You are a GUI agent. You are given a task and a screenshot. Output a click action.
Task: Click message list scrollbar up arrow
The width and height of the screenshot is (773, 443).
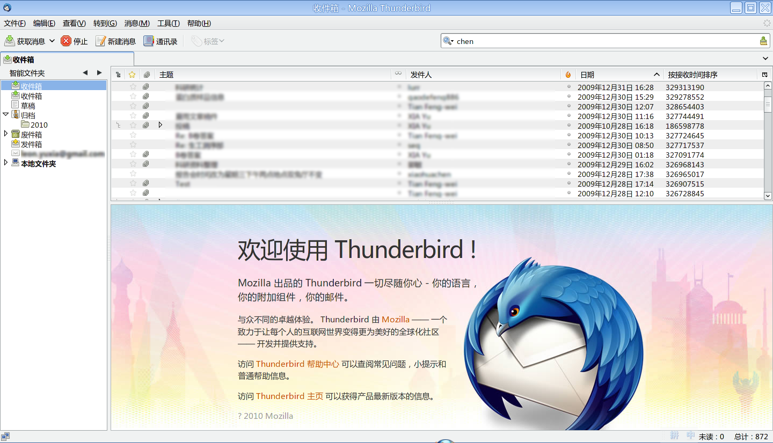(768, 86)
